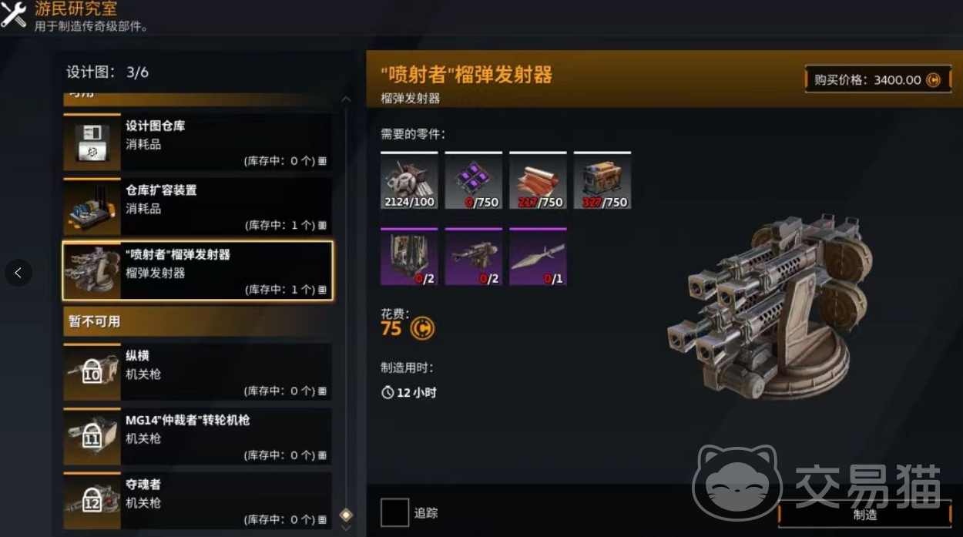Click the scrap metal part icon showing 2124/100
963x537 pixels.
[x=409, y=180]
